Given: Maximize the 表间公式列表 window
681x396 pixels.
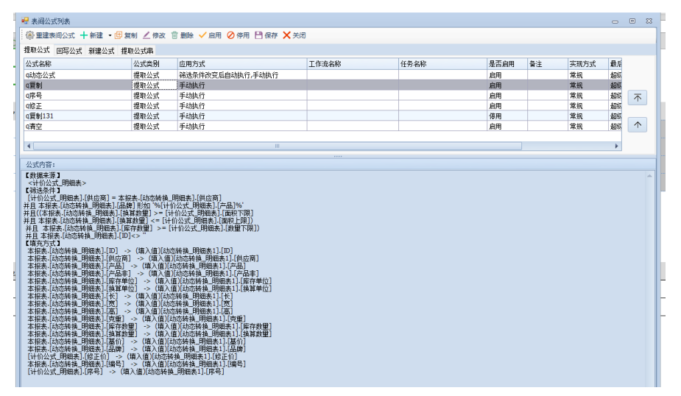Looking at the screenshot, I should pos(632,21).
